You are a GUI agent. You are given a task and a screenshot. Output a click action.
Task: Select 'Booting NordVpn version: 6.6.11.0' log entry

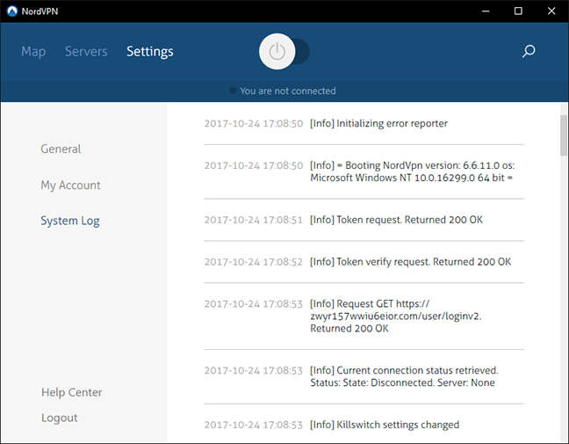point(364,171)
